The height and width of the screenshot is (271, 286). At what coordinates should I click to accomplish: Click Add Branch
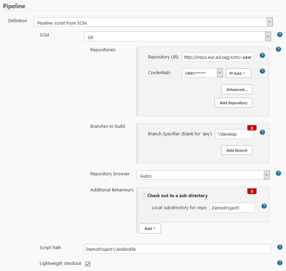click(237, 150)
